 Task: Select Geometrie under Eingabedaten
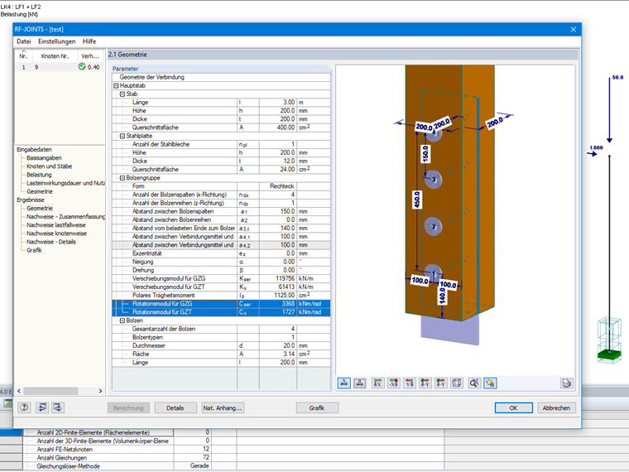click(x=40, y=191)
